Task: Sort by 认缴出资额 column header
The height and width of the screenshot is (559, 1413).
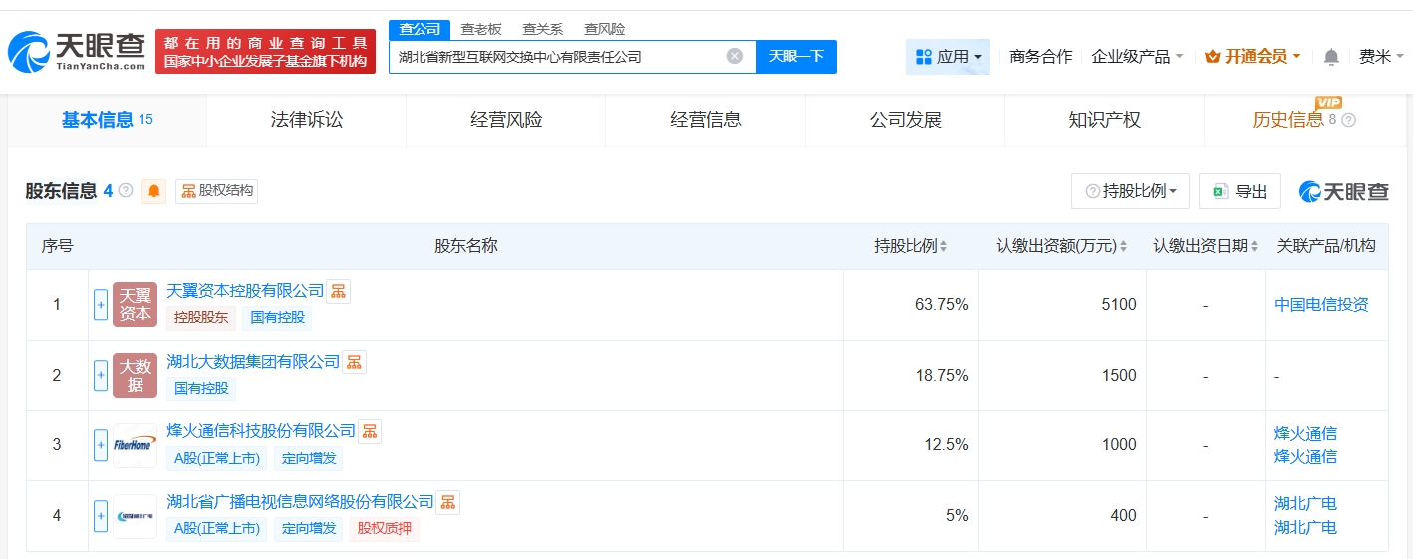Action: click(x=1062, y=246)
